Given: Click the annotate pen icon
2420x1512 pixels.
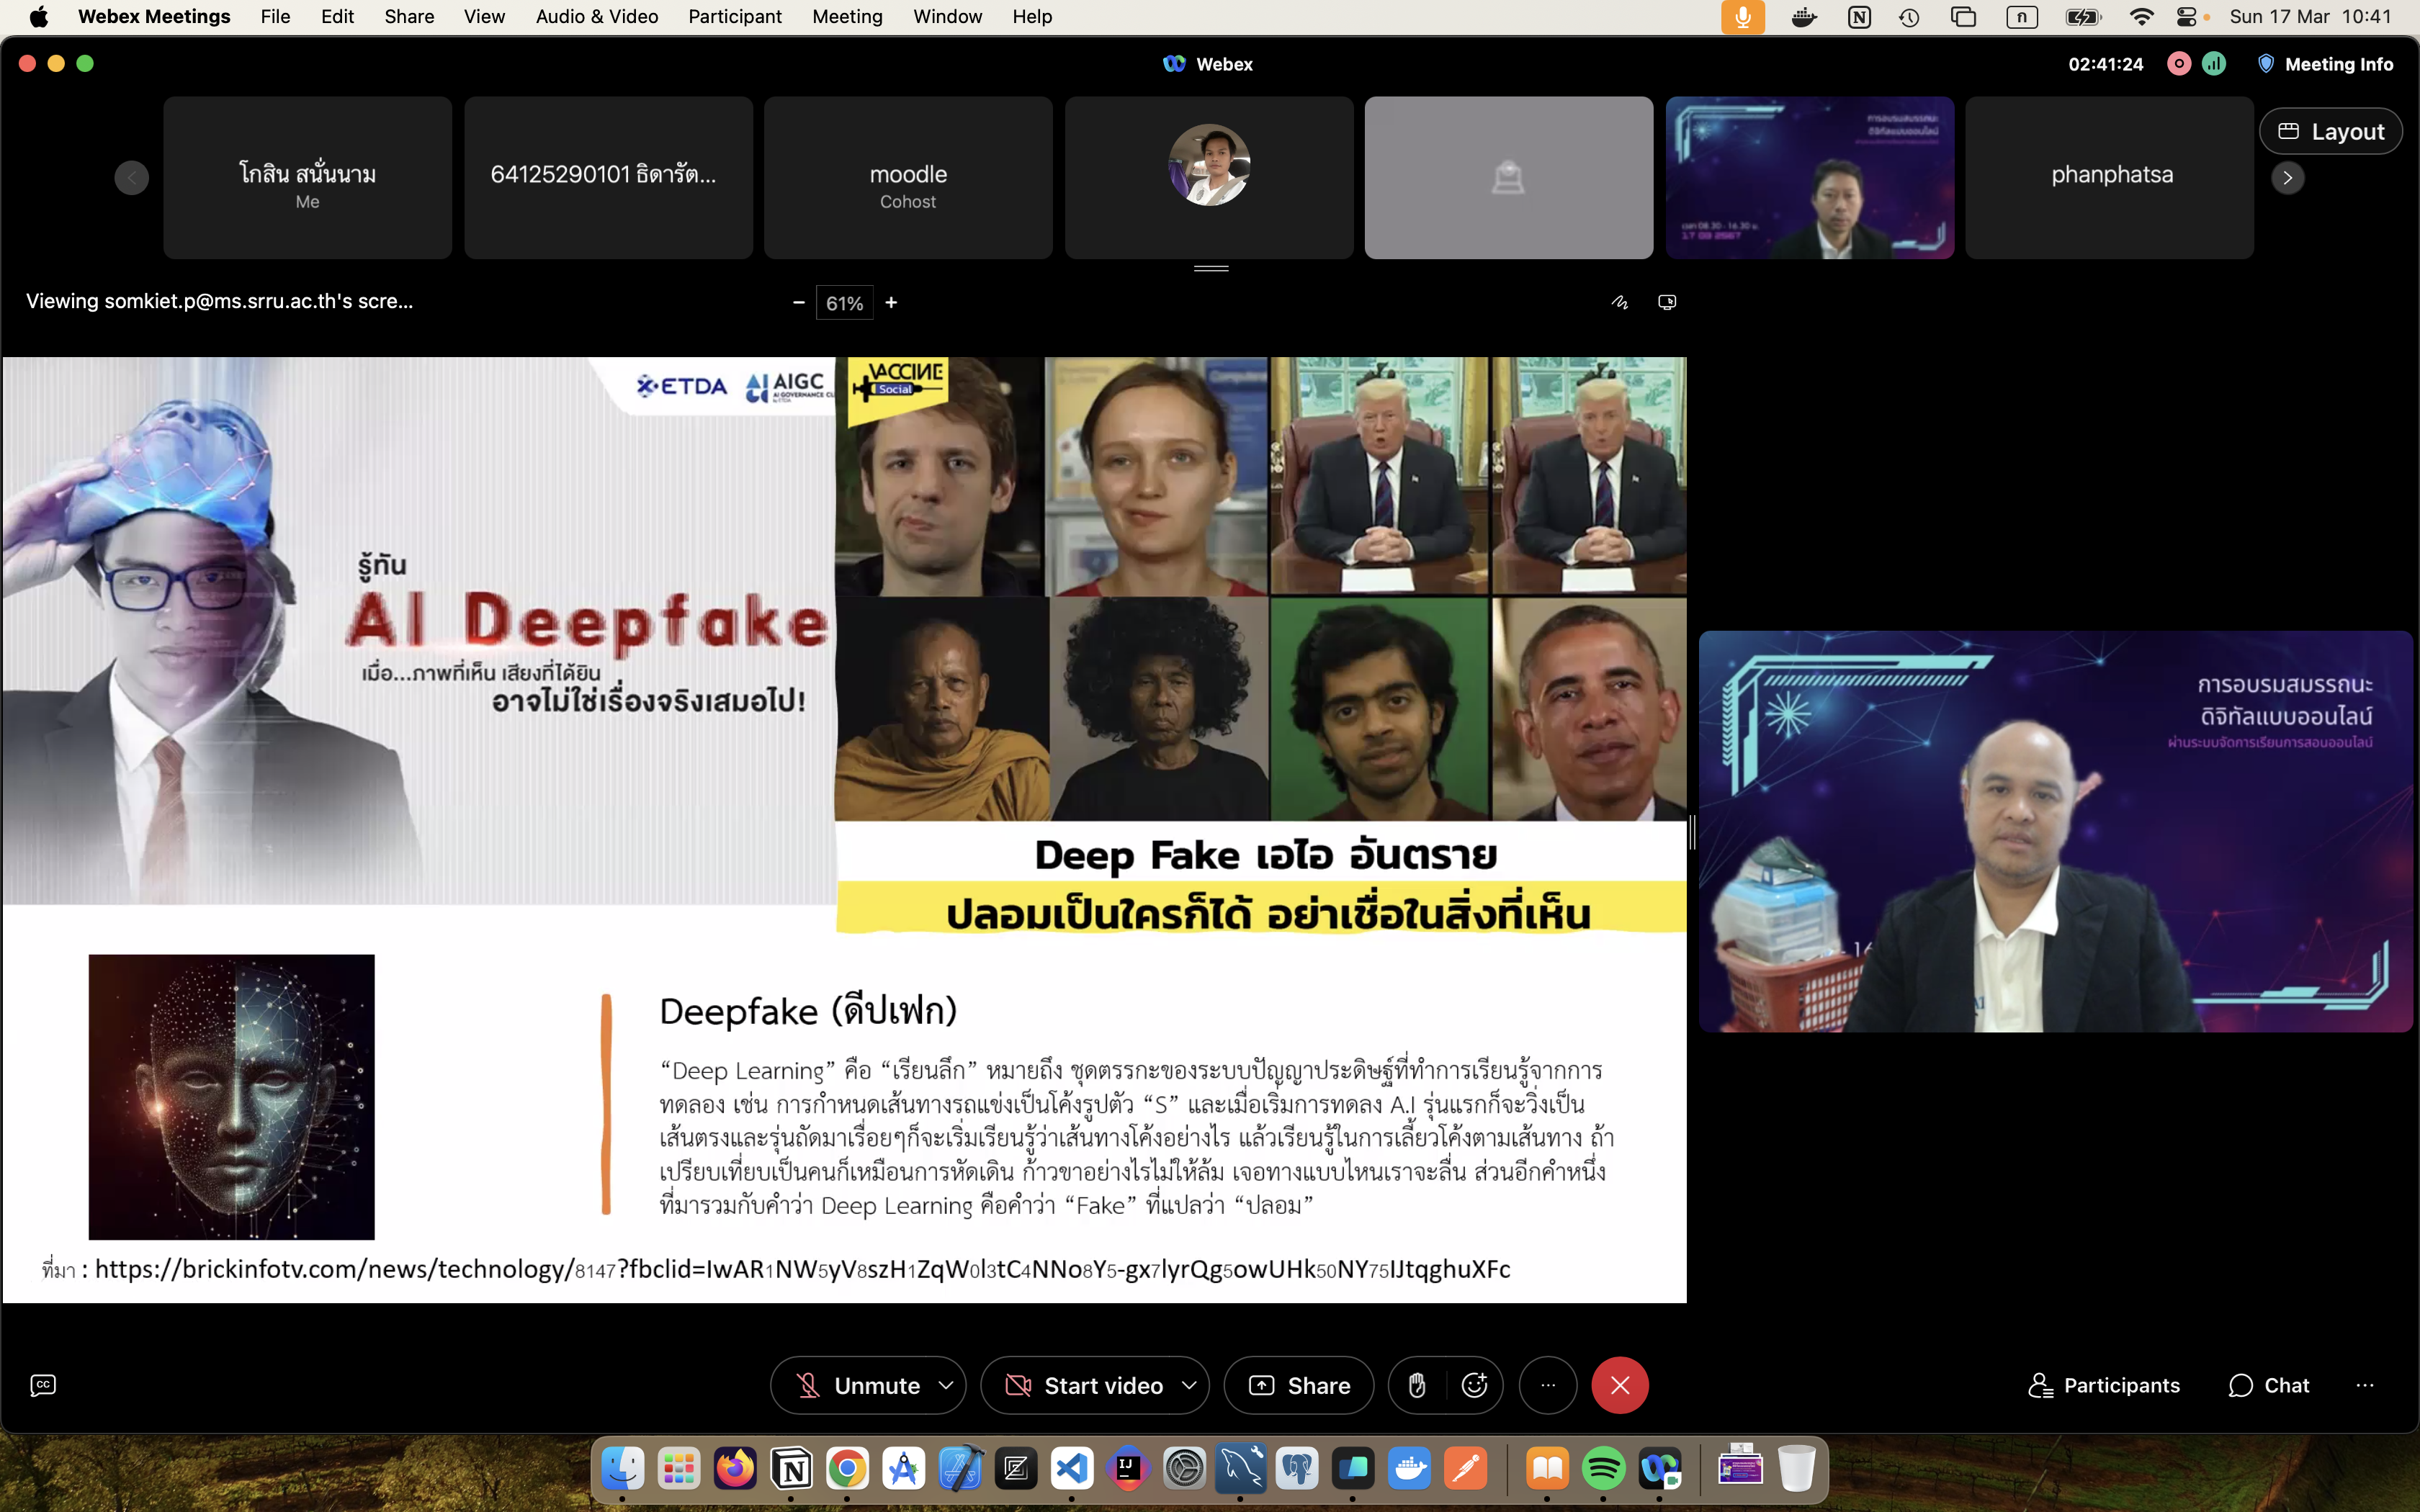Looking at the screenshot, I should [1619, 302].
